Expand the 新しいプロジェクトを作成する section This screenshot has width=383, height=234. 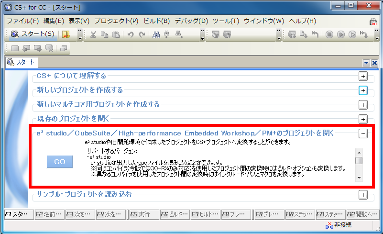tap(363, 90)
